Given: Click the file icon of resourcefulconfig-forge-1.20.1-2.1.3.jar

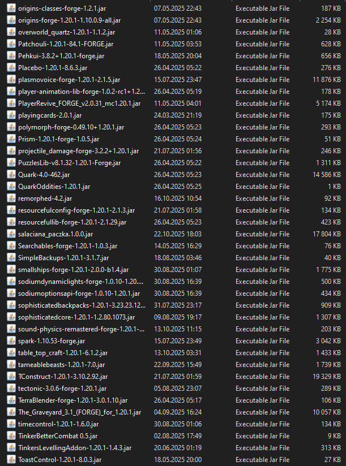Looking at the screenshot, I should (x=11, y=210).
